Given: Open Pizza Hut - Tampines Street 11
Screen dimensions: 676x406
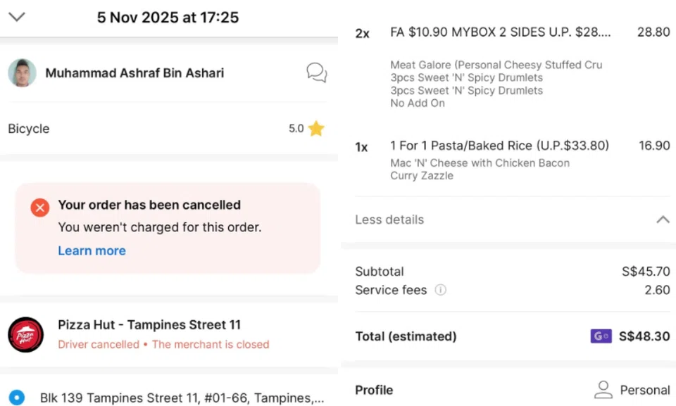Looking at the screenshot, I should (x=149, y=325).
